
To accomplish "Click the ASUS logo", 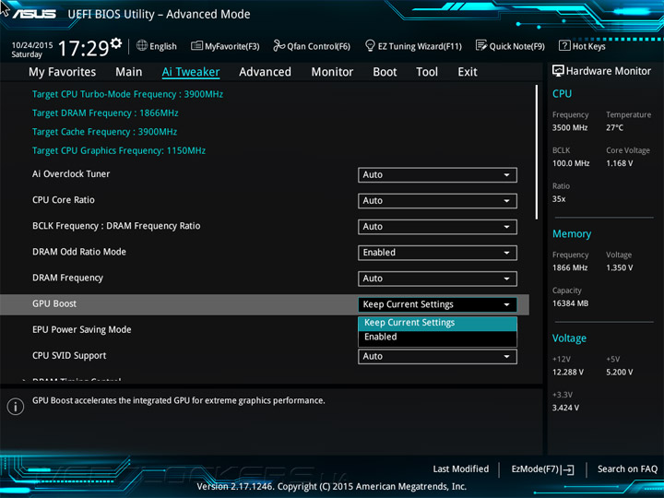I will [x=34, y=14].
